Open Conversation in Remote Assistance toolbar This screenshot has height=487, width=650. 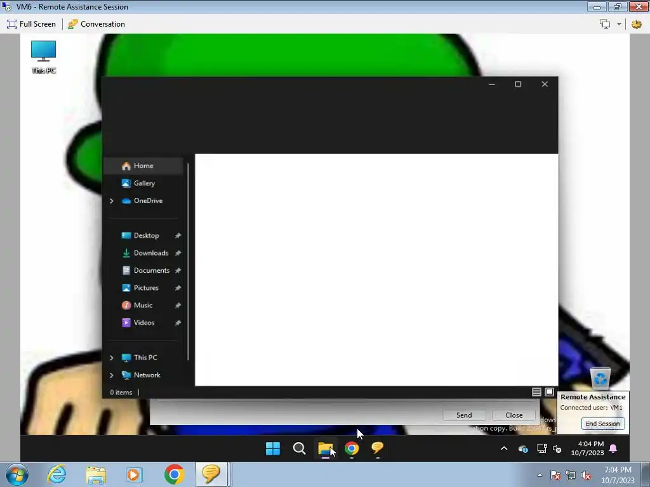96,24
